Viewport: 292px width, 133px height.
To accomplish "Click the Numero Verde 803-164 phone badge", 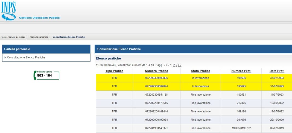I will (x=46, y=75).
